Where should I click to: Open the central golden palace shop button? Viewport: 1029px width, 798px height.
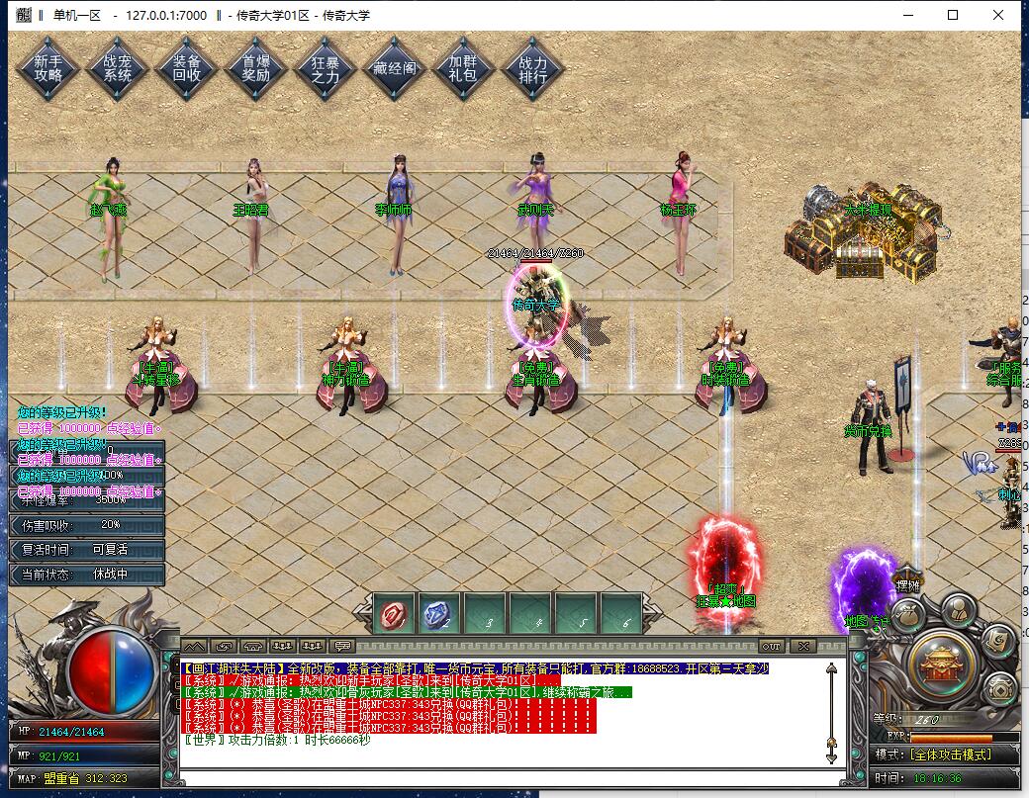[941, 666]
